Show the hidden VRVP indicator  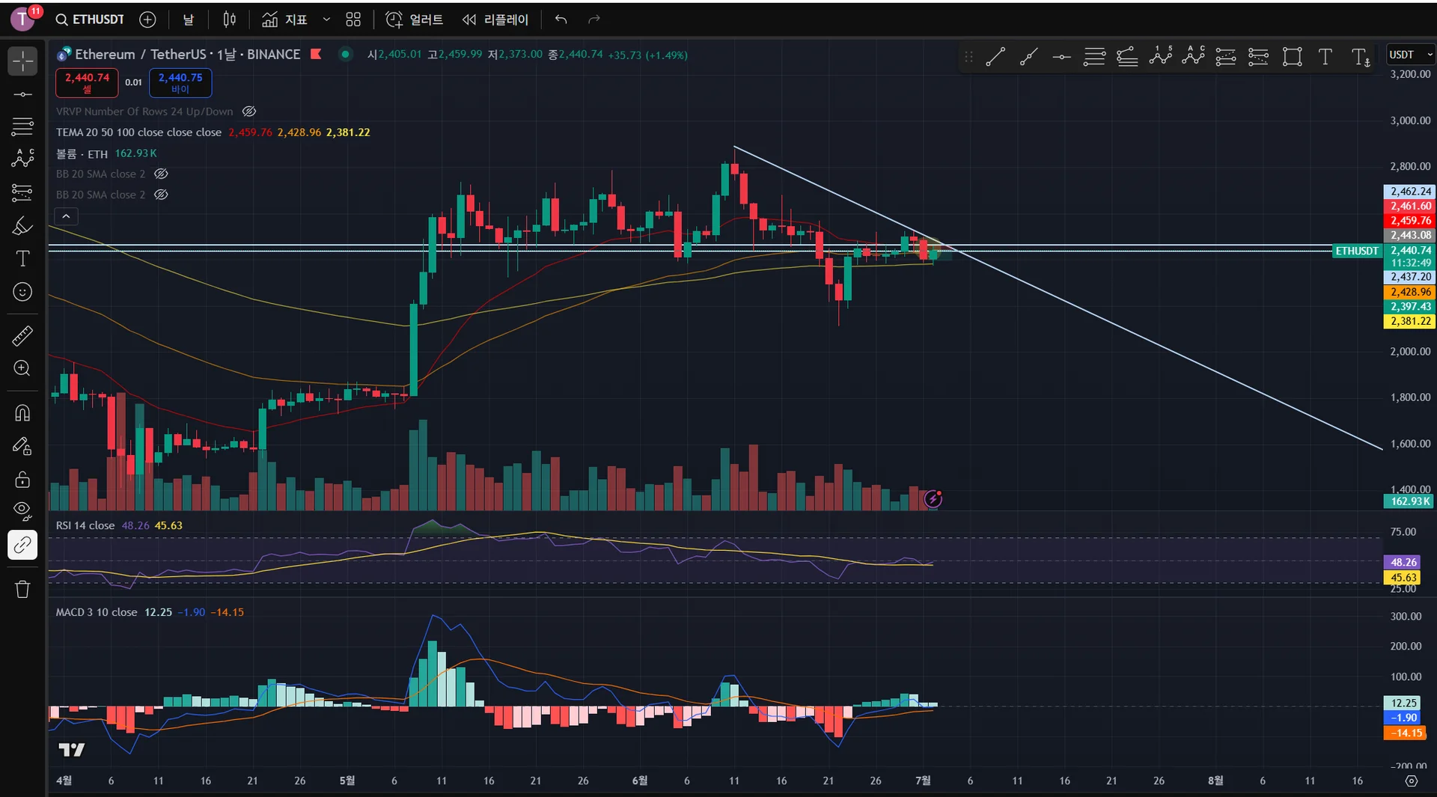[x=249, y=112]
